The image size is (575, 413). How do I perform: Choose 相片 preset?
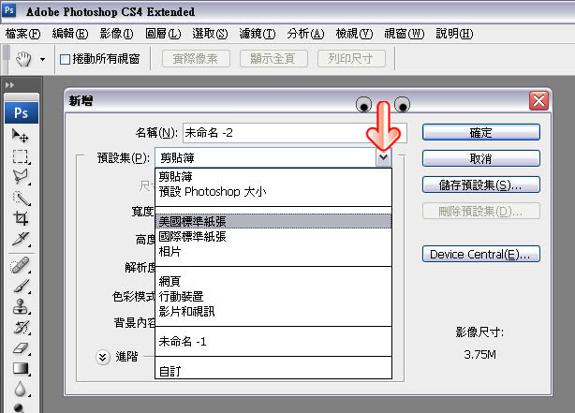tap(273, 252)
